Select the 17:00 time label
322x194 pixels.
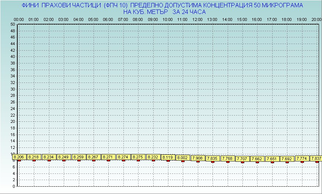[x=272, y=20]
